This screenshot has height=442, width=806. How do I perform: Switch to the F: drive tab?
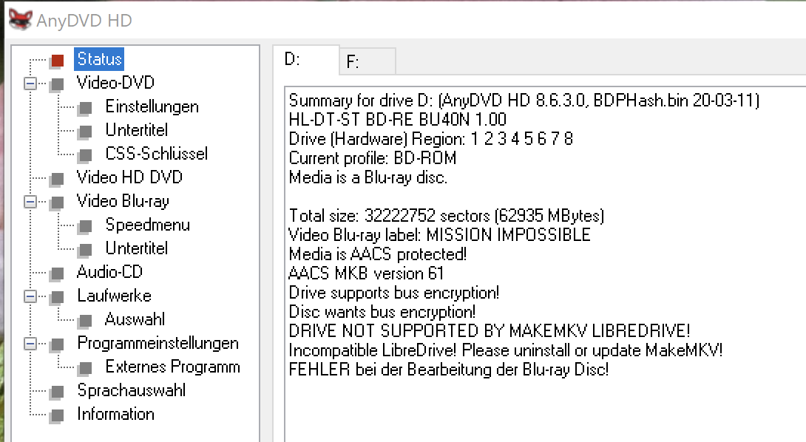(x=367, y=61)
